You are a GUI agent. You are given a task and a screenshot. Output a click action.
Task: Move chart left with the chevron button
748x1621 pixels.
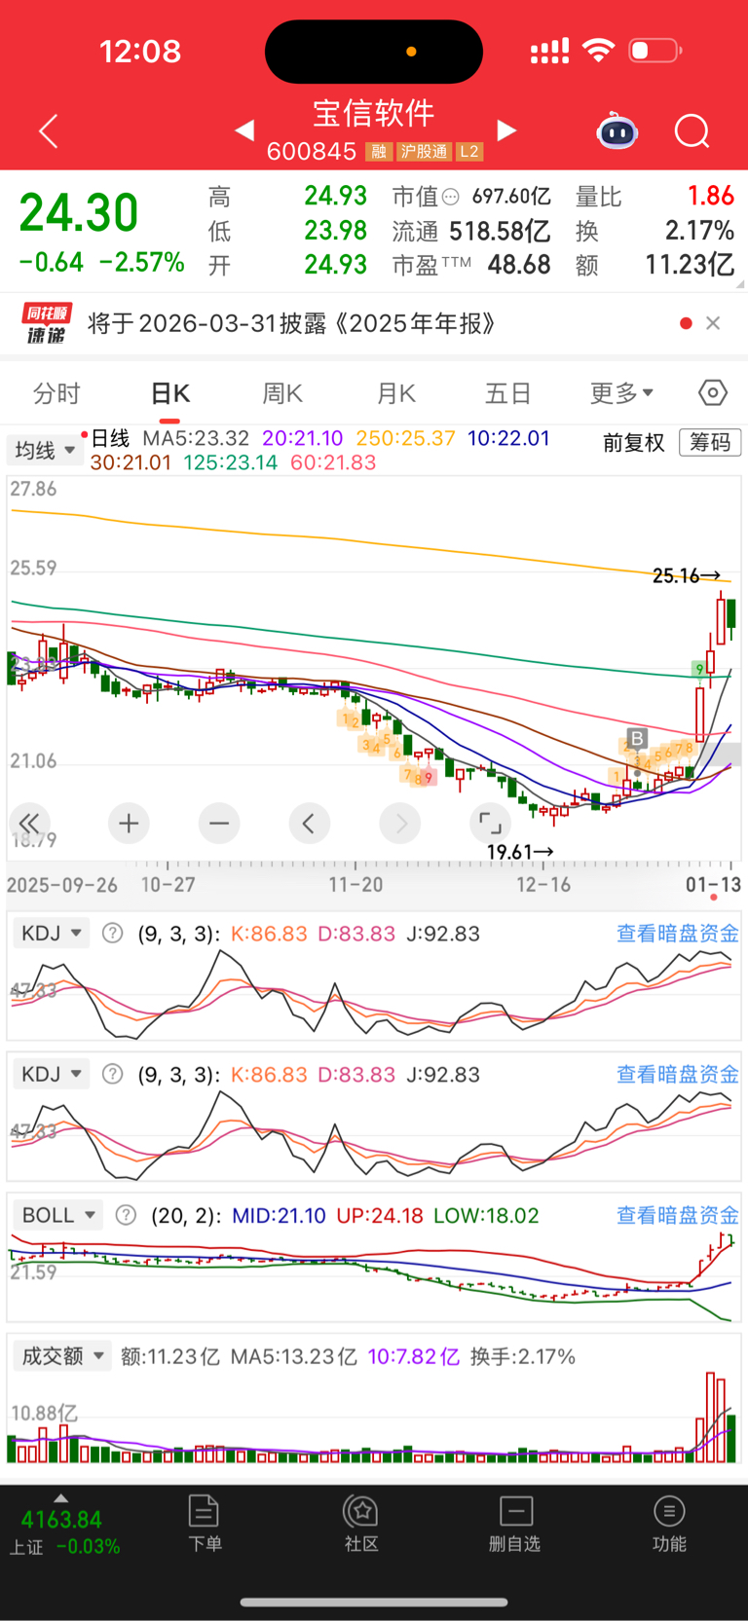coord(309,824)
